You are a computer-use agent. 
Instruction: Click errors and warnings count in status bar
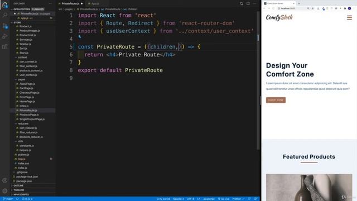click(27, 199)
